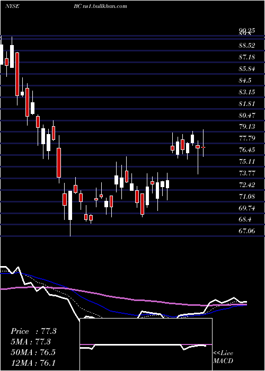The height and width of the screenshot is (371, 265).
Task: Click the 84.5 price axis label
Action: (x=245, y=80)
